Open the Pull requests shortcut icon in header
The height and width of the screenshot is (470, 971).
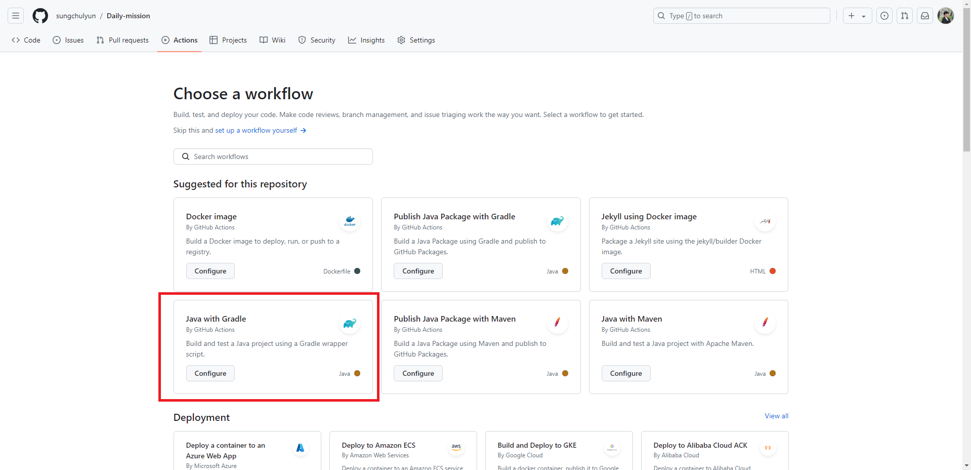click(x=905, y=16)
